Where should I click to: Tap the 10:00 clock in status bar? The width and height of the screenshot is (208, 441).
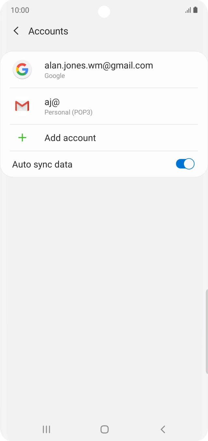coord(20,10)
